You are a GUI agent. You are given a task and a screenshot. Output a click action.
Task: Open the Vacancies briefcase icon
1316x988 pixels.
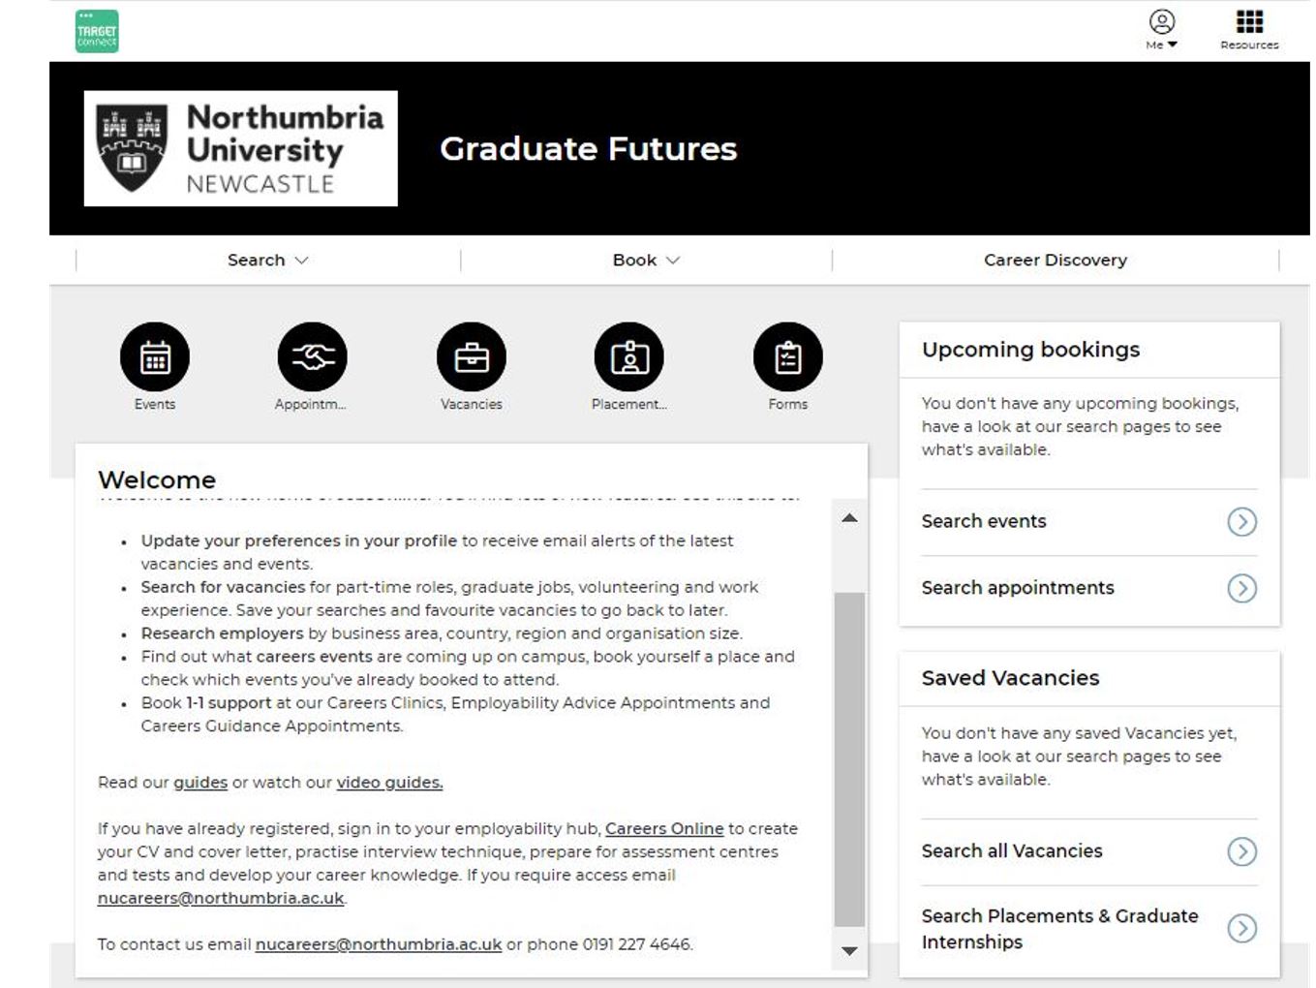pyautogui.click(x=472, y=357)
